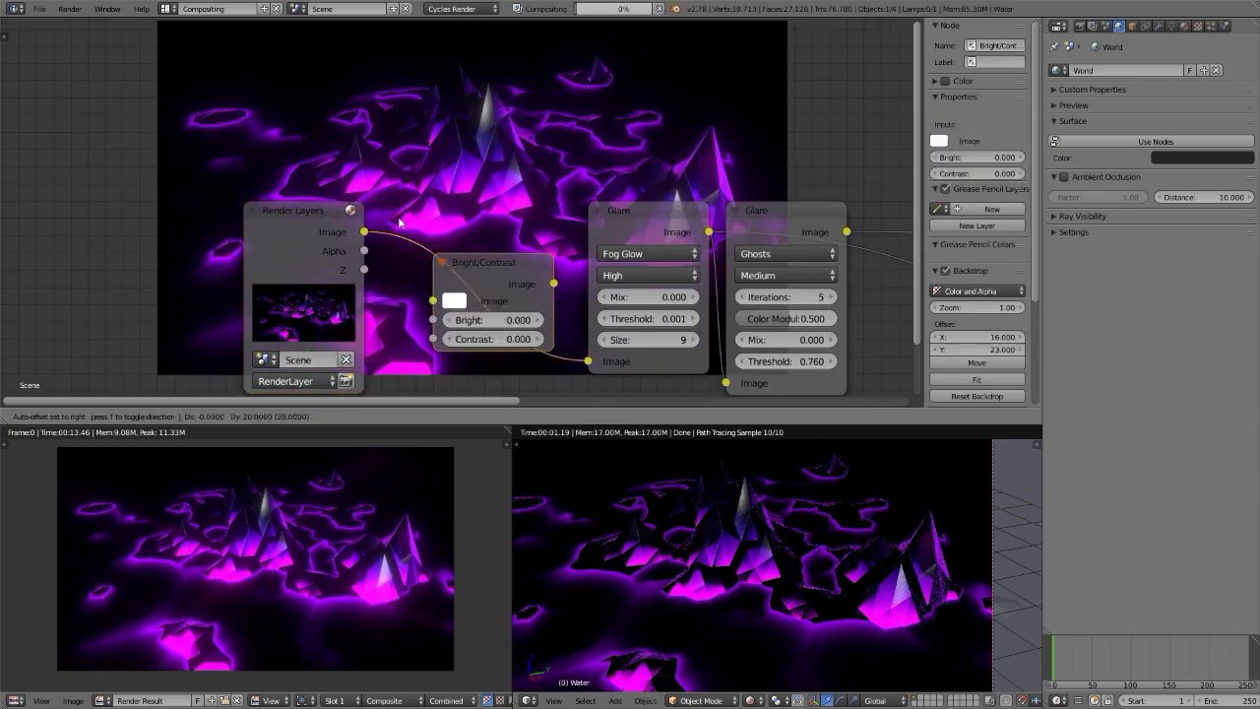Image resolution: width=1260 pixels, height=709 pixels.
Task: Click the Blender info editor icon
Action: 17,9
